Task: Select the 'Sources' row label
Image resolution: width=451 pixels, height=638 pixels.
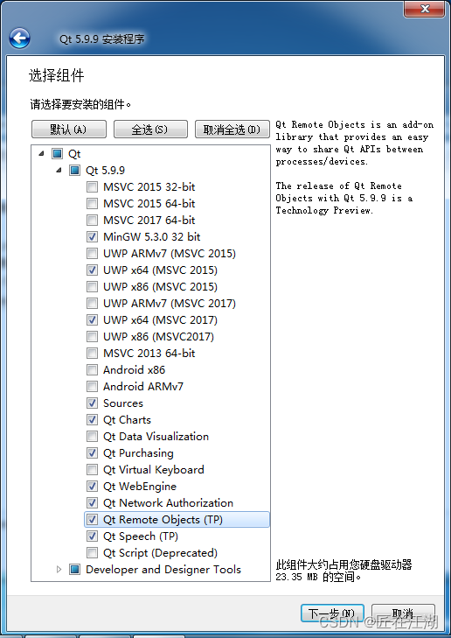Action: (x=123, y=403)
